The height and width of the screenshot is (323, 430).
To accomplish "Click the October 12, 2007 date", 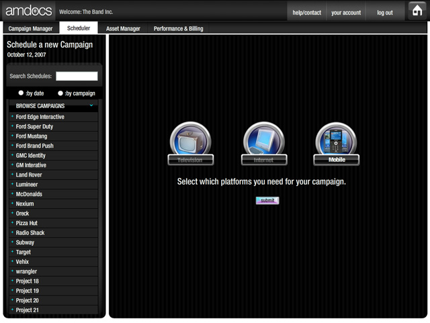I will coord(26,54).
